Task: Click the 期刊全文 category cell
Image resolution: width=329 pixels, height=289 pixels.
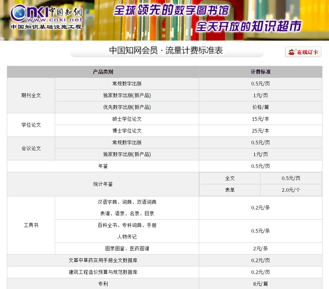Action: click(x=31, y=95)
